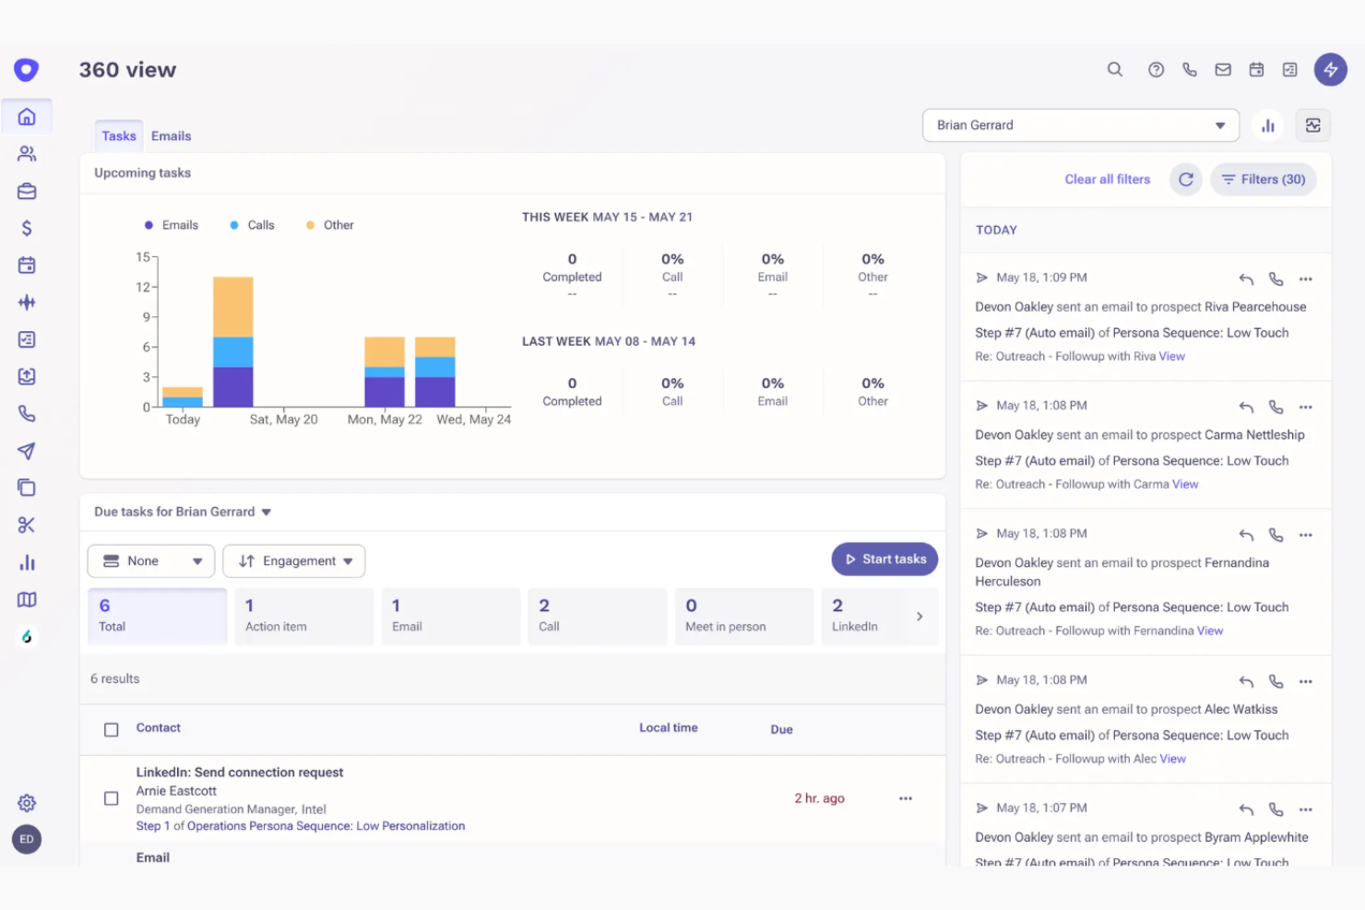
Task: Open the audio waveform icon in the sidebar
Action: (27, 302)
